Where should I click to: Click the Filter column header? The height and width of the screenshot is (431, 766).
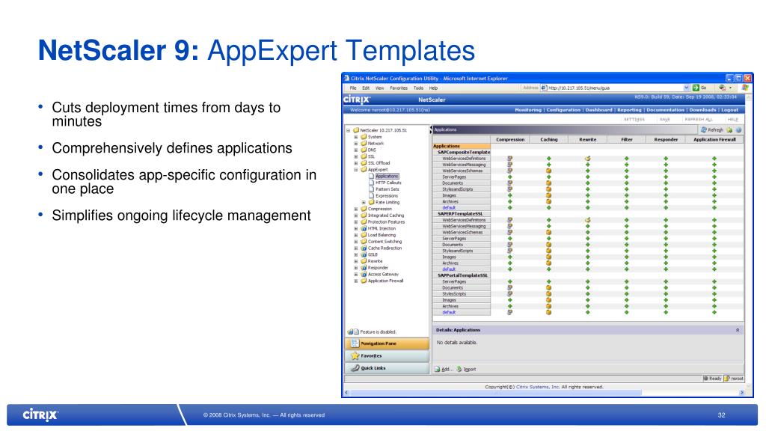pos(626,140)
